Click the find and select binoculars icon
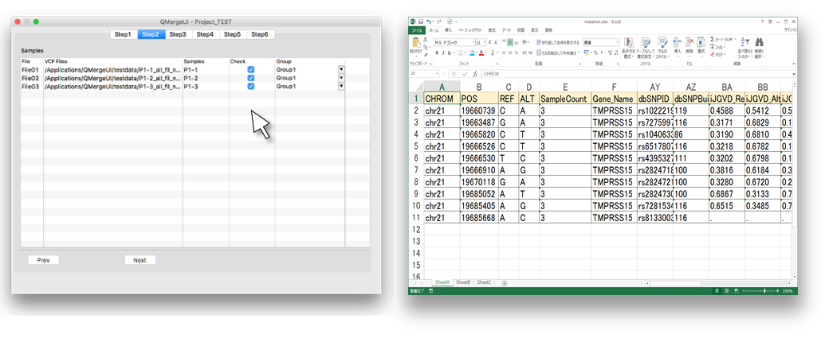Image resolution: width=829 pixels, height=338 pixels. pyautogui.click(x=760, y=44)
